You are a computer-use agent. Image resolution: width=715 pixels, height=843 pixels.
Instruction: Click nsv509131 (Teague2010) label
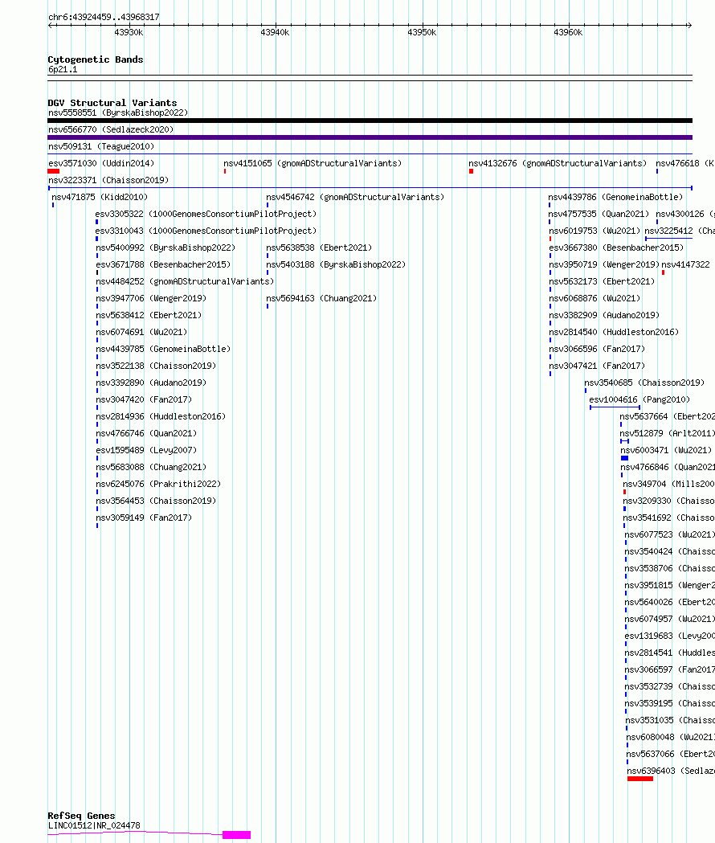pyautogui.click(x=101, y=146)
